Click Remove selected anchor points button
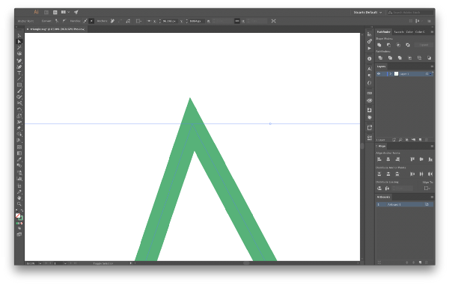Image resolution: width=449 pixels, height=285 pixels. pyautogui.click(x=112, y=21)
